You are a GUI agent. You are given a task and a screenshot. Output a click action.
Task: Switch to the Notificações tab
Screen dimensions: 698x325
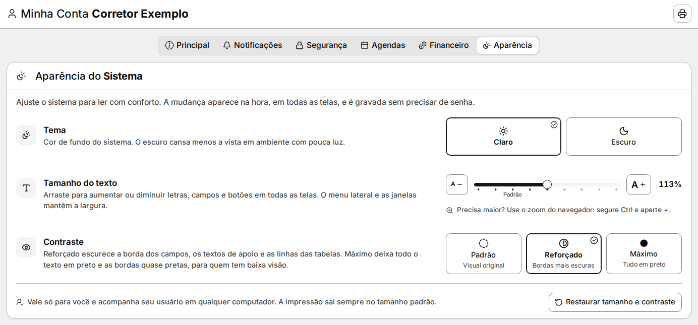tap(252, 45)
